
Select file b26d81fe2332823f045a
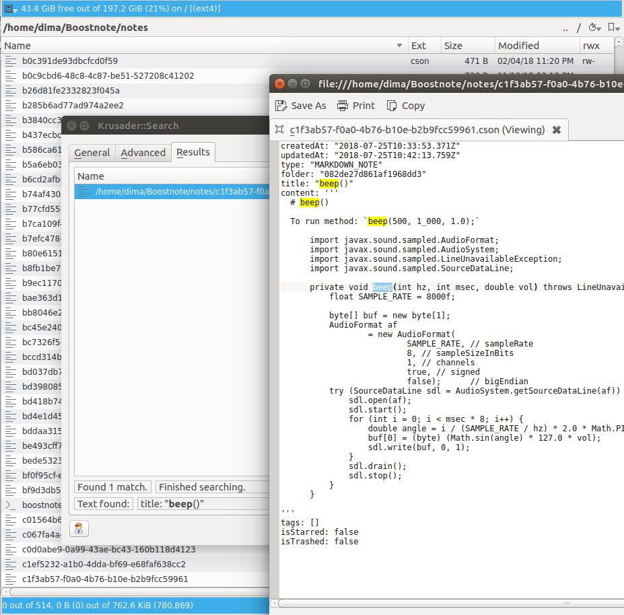tap(71, 91)
